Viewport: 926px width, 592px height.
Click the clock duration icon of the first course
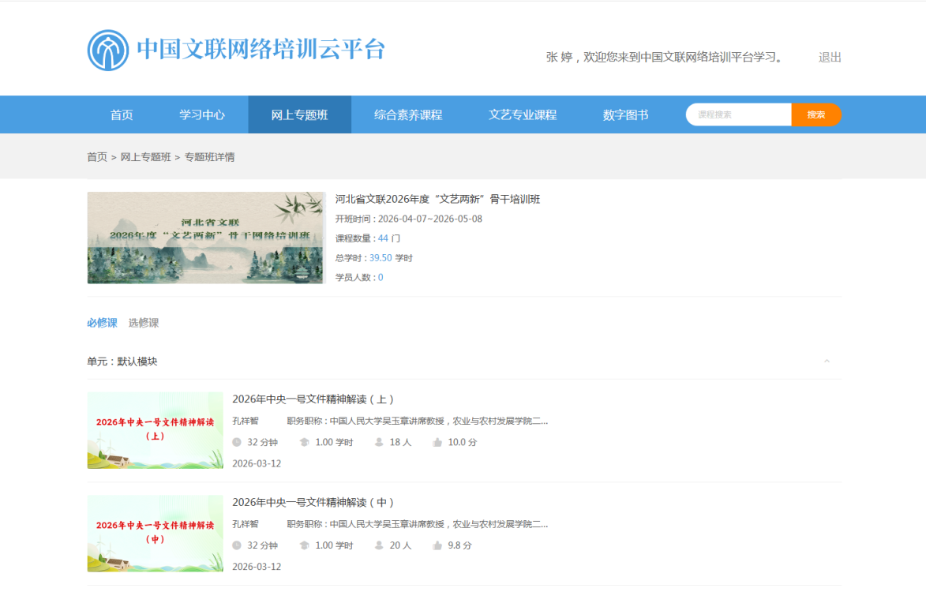(x=237, y=443)
